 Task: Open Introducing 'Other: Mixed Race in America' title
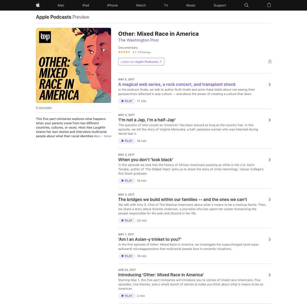pyautogui.click(x=161, y=275)
